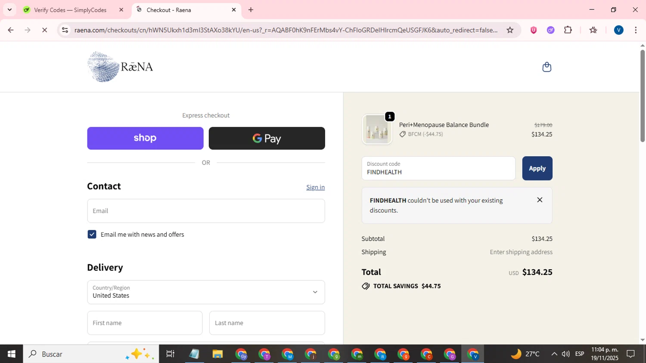Open File Explorer from the taskbar

tap(217, 354)
